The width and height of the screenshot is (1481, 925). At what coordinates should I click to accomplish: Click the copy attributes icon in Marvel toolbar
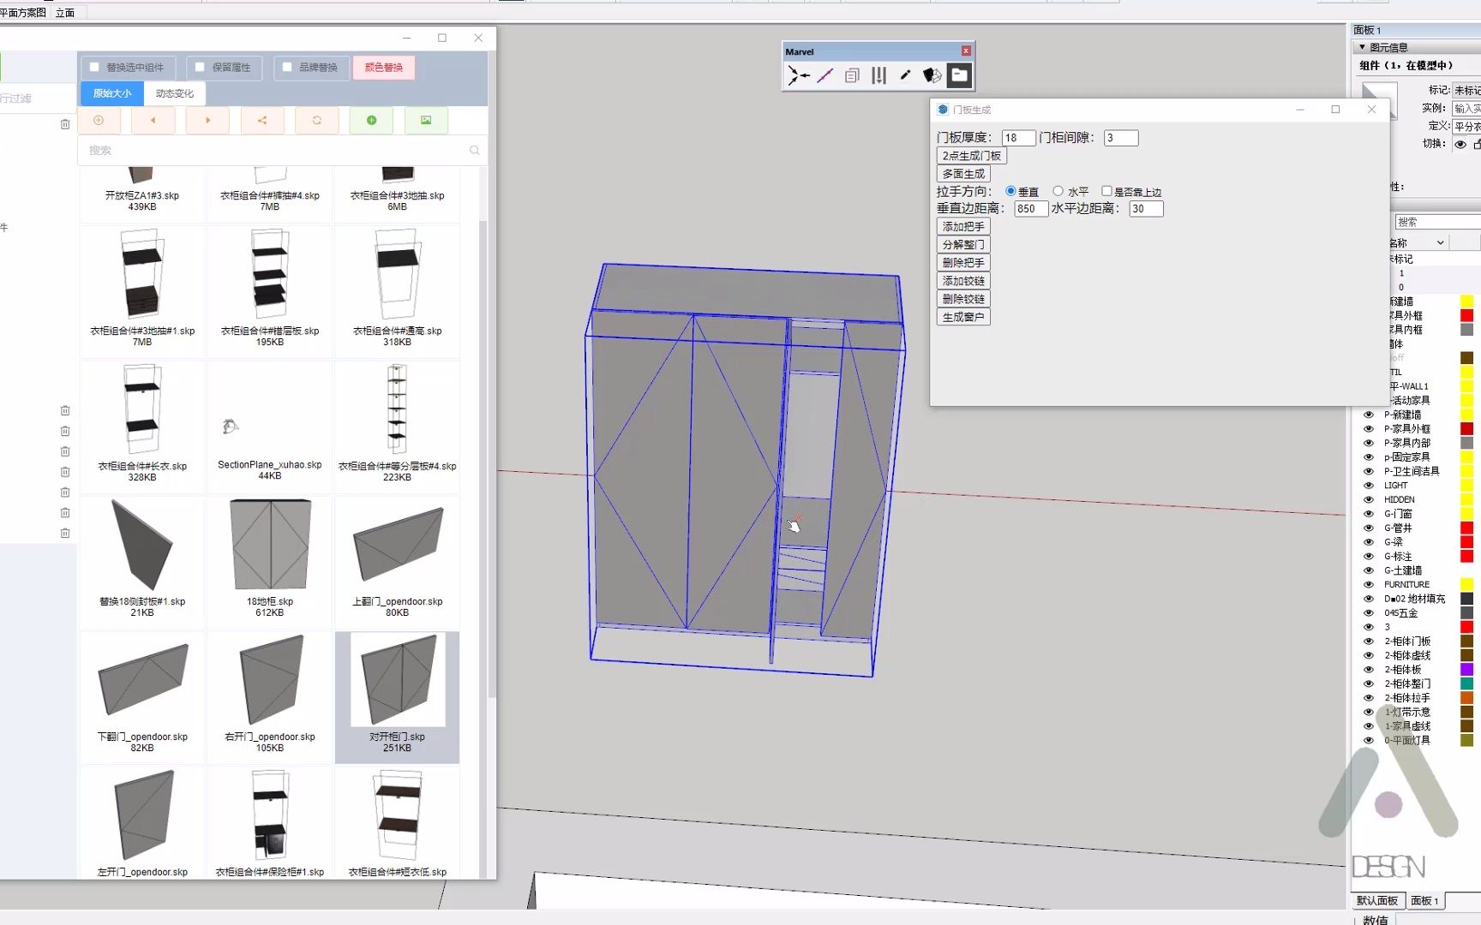click(x=851, y=75)
